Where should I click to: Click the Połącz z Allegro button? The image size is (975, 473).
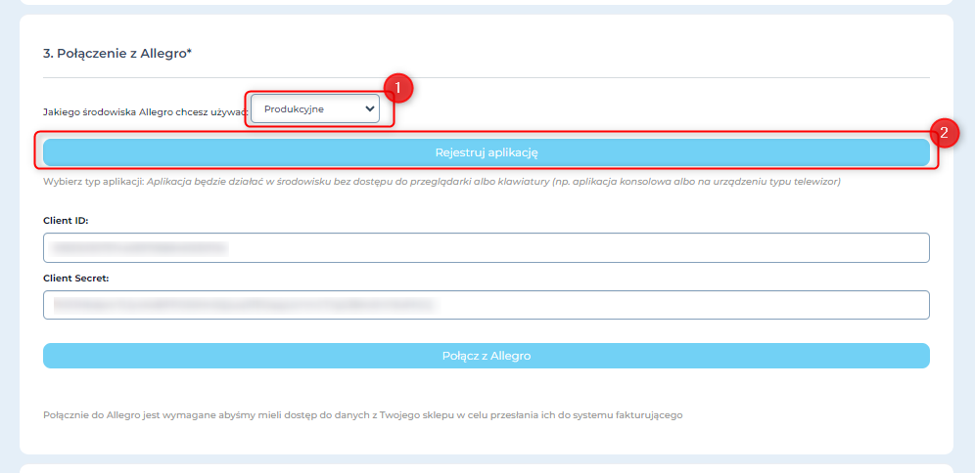click(487, 356)
